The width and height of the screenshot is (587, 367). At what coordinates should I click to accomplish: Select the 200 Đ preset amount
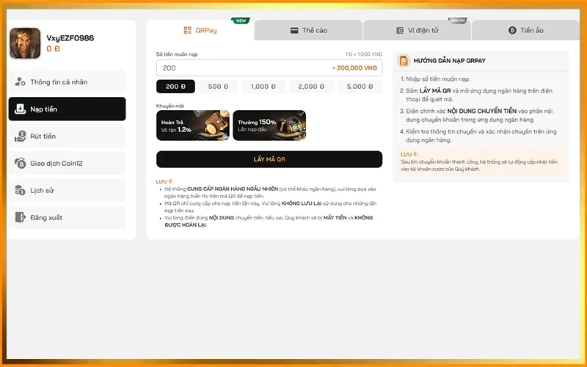pyautogui.click(x=176, y=87)
